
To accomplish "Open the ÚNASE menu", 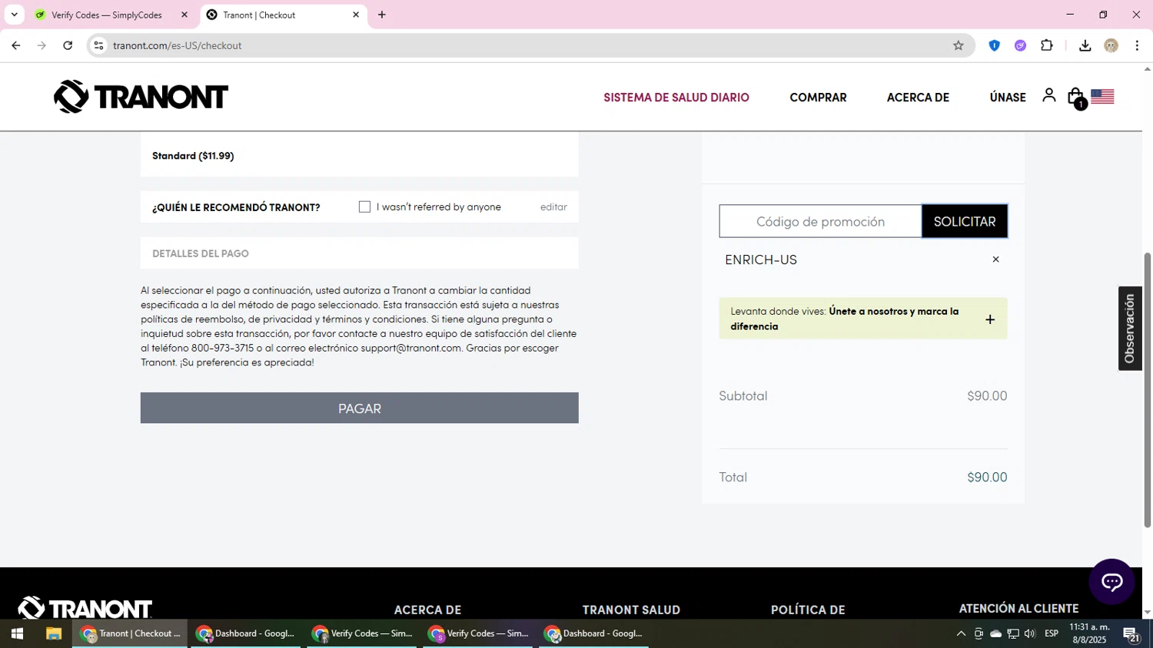I will 1008,98.
